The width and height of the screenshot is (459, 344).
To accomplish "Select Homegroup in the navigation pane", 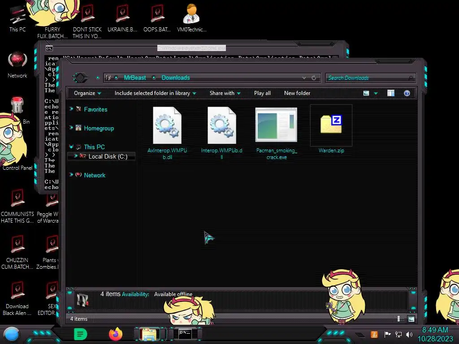I will point(99,128).
